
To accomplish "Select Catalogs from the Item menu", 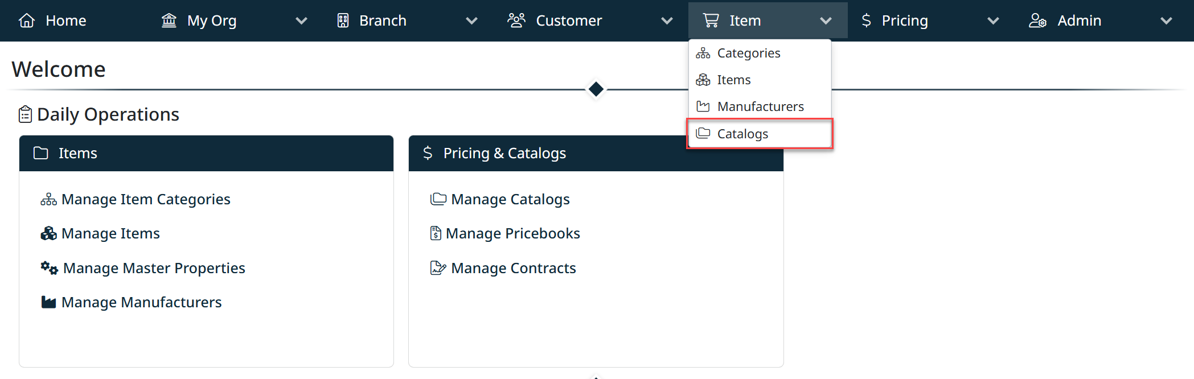I will (742, 134).
